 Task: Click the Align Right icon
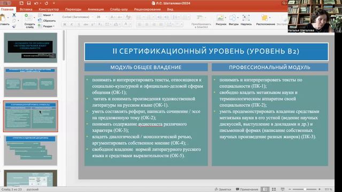pyautogui.click(x=154, y=25)
